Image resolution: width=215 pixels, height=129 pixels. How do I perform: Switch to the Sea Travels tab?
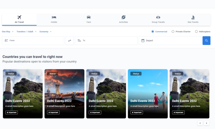(x=193, y=20)
